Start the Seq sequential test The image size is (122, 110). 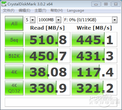14,39
